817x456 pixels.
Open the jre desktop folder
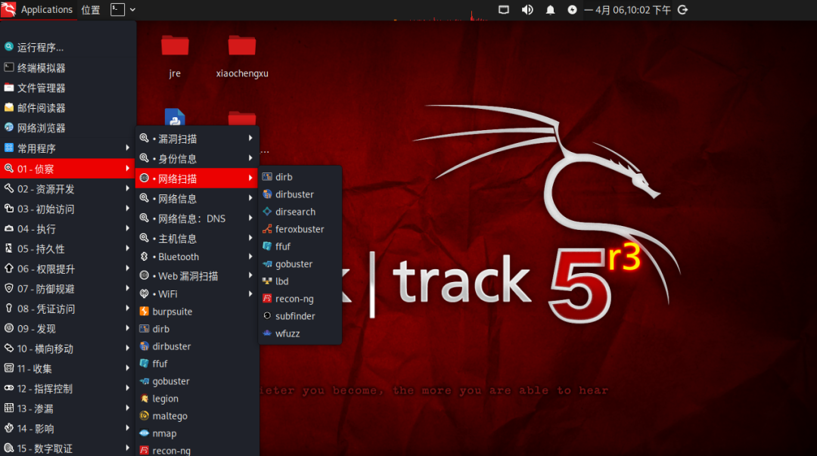coord(175,56)
